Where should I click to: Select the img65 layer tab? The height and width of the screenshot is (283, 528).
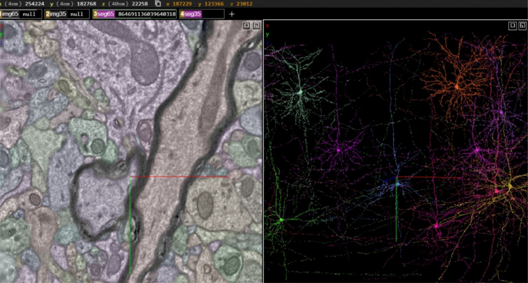[11, 14]
